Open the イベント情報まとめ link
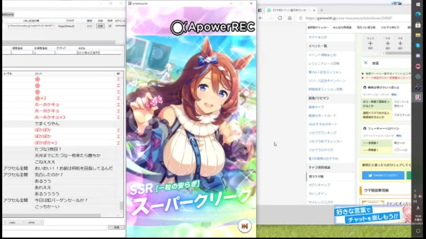Screen dimensions: 426x239 [x=322, y=55]
